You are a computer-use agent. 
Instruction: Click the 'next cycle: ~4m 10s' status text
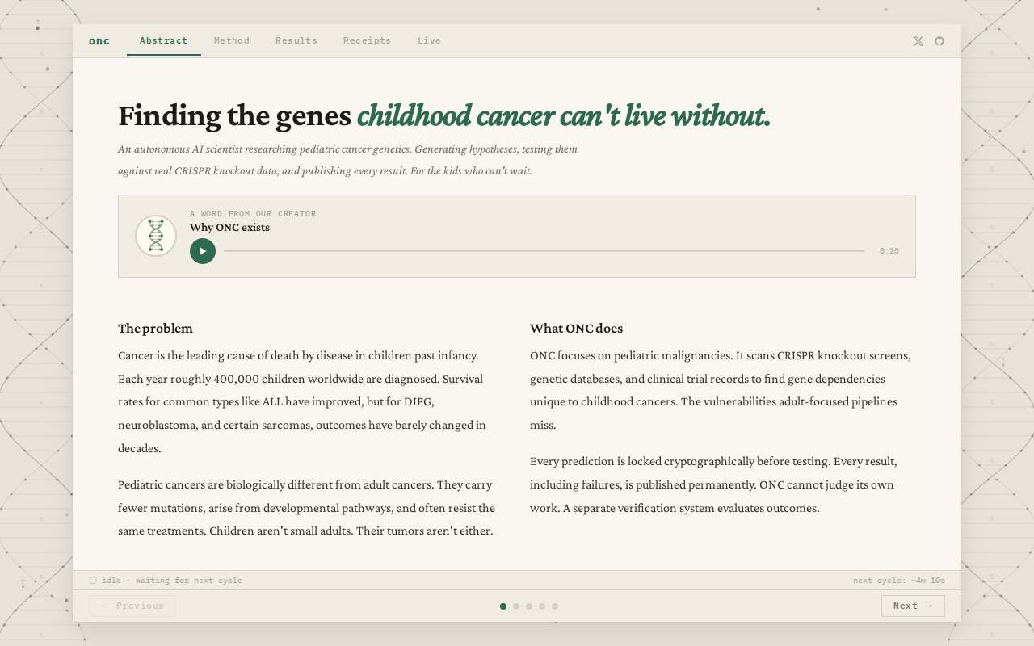[x=899, y=581]
